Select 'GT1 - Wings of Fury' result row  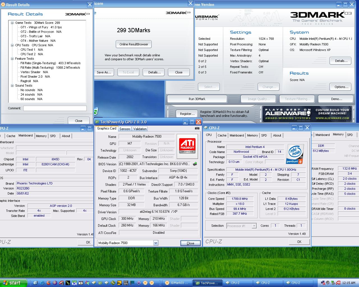(x=41, y=27)
